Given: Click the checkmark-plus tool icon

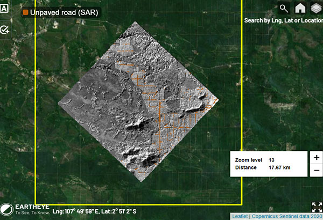Looking at the screenshot, I should coord(5,30).
